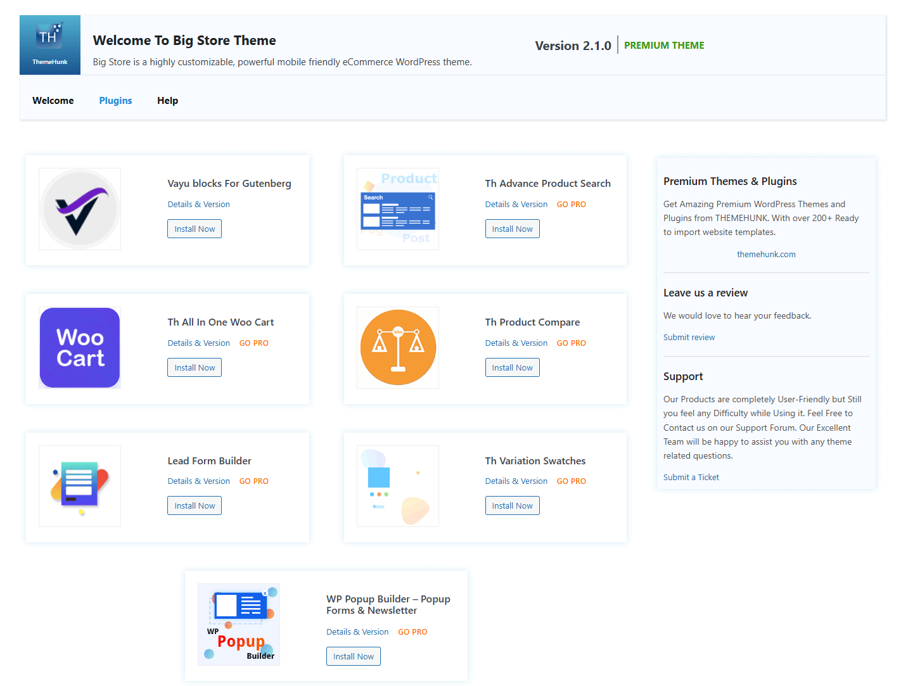
Task: Click the Submit a Ticket link
Action: tap(691, 478)
